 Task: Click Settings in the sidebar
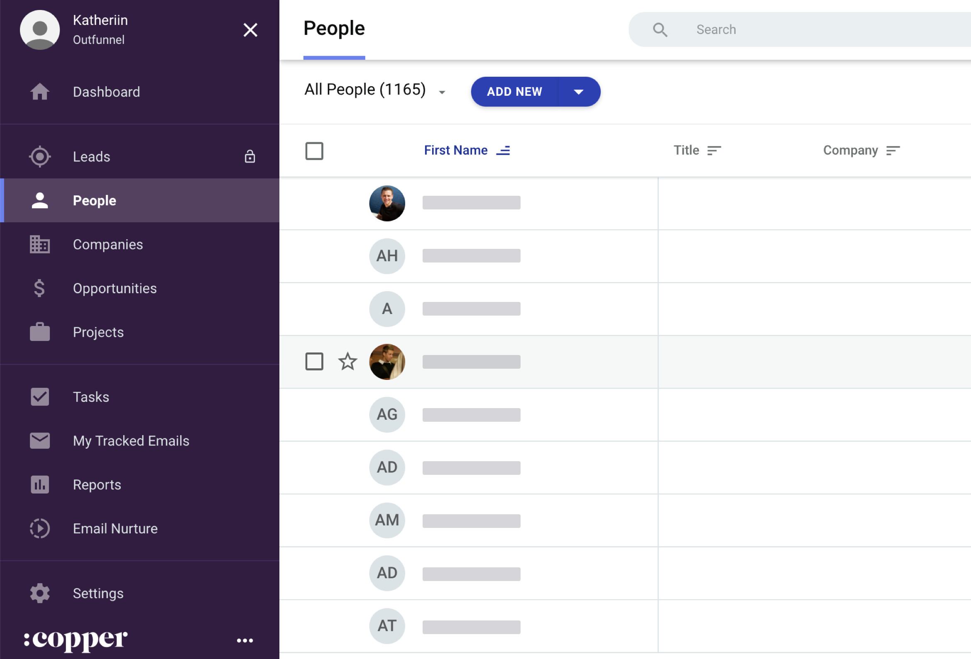pyautogui.click(x=98, y=593)
